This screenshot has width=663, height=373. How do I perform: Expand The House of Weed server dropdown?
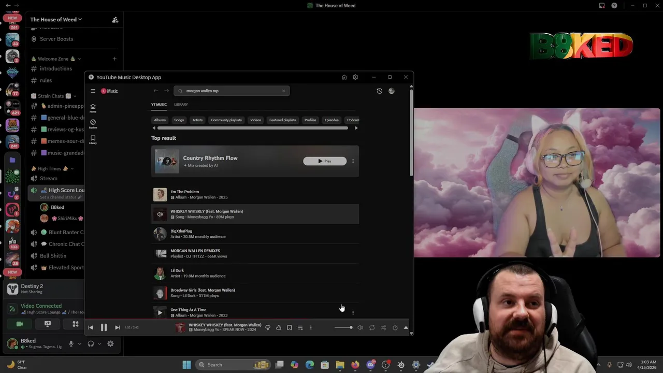pyautogui.click(x=56, y=20)
